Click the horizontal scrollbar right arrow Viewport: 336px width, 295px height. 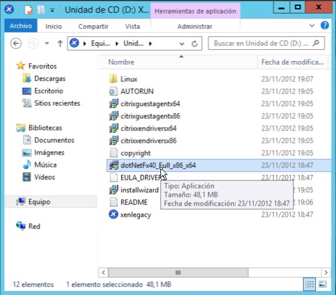(326, 273)
